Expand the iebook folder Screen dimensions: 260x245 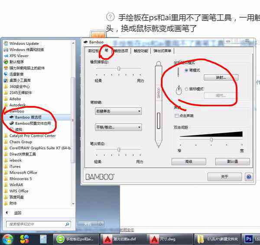tap(13, 160)
